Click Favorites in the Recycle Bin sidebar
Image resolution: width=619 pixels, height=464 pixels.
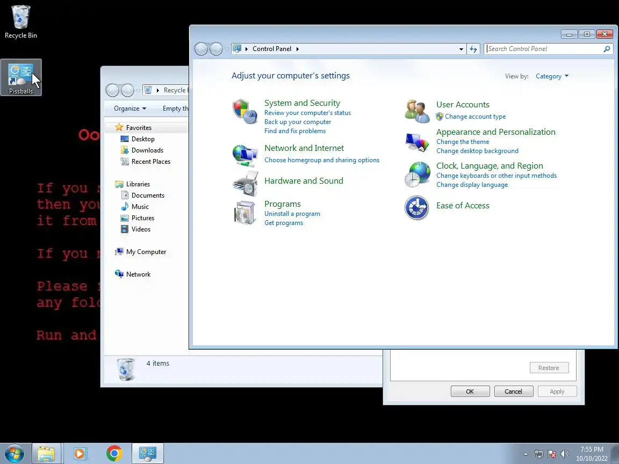(139, 127)
